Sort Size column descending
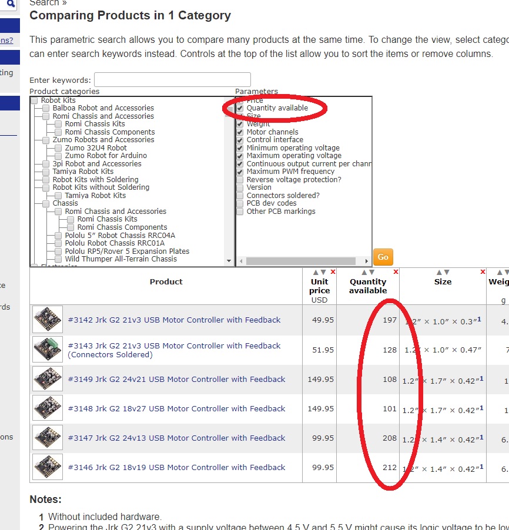The height and width of the screenshot is (530, 509). [x=447, y=272]
